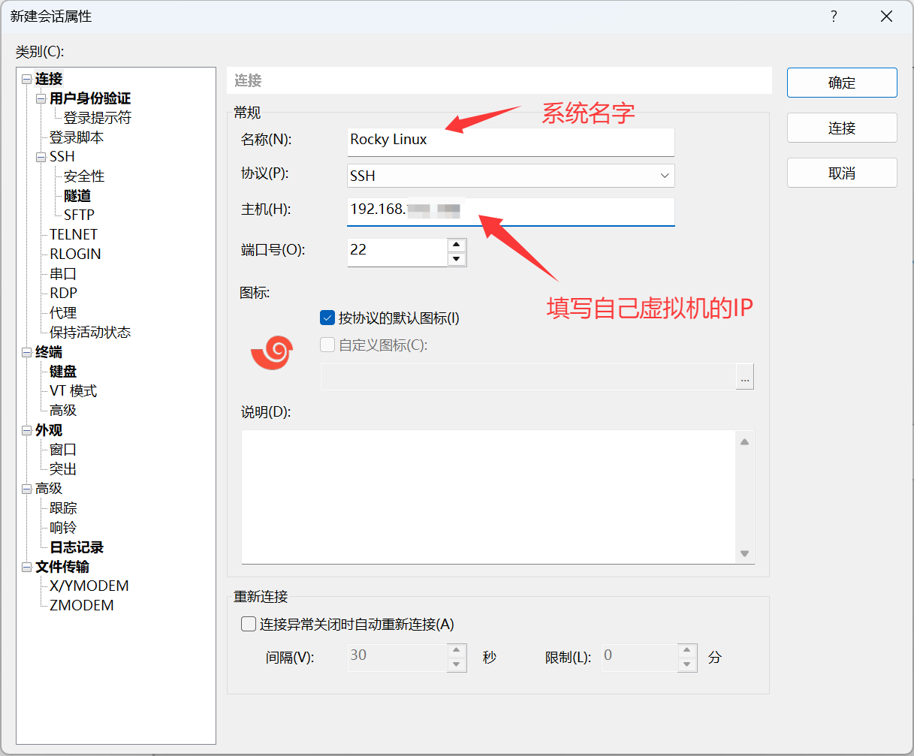Collapse the SSH tree node

[41, 158]
